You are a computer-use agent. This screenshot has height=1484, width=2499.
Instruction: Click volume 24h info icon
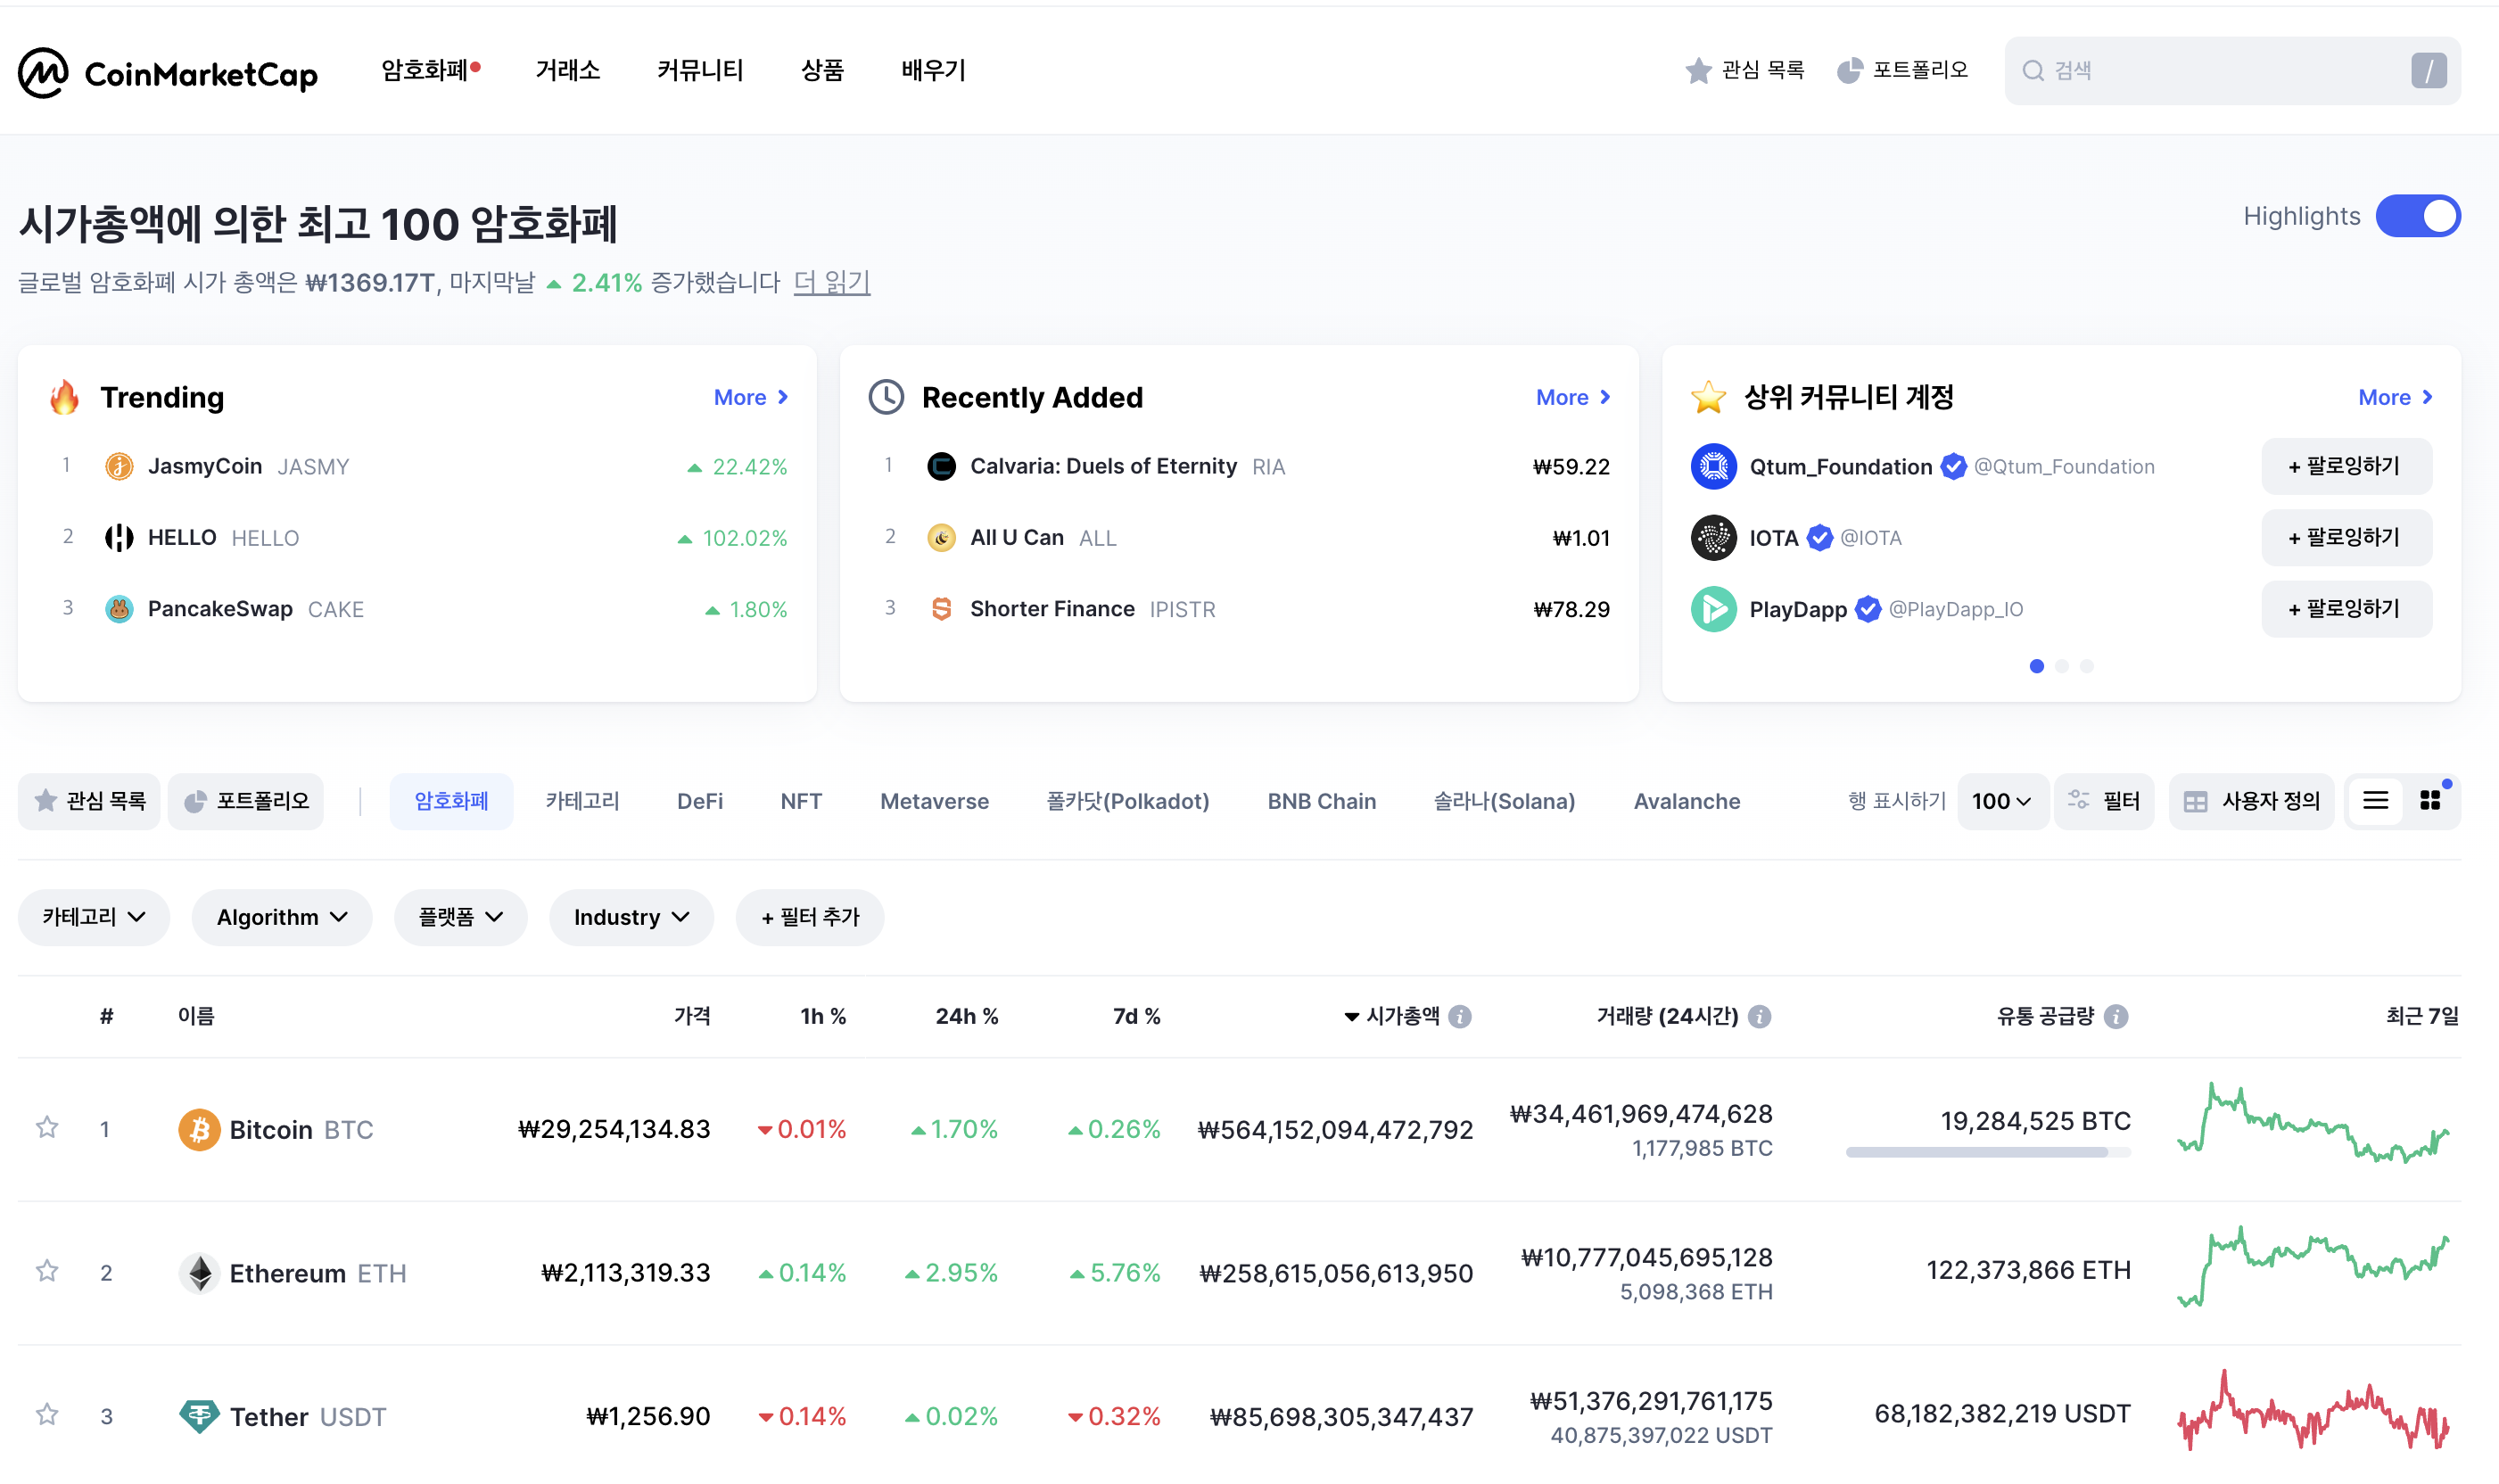[x=1759, y=1016]
